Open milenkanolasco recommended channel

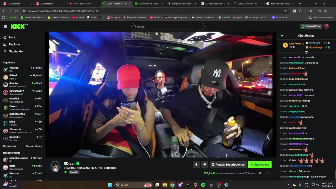click(22, 160)
